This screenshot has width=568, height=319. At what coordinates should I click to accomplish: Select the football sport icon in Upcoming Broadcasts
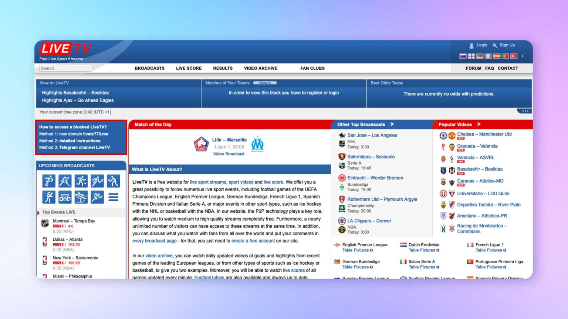(x=49, y=181)
